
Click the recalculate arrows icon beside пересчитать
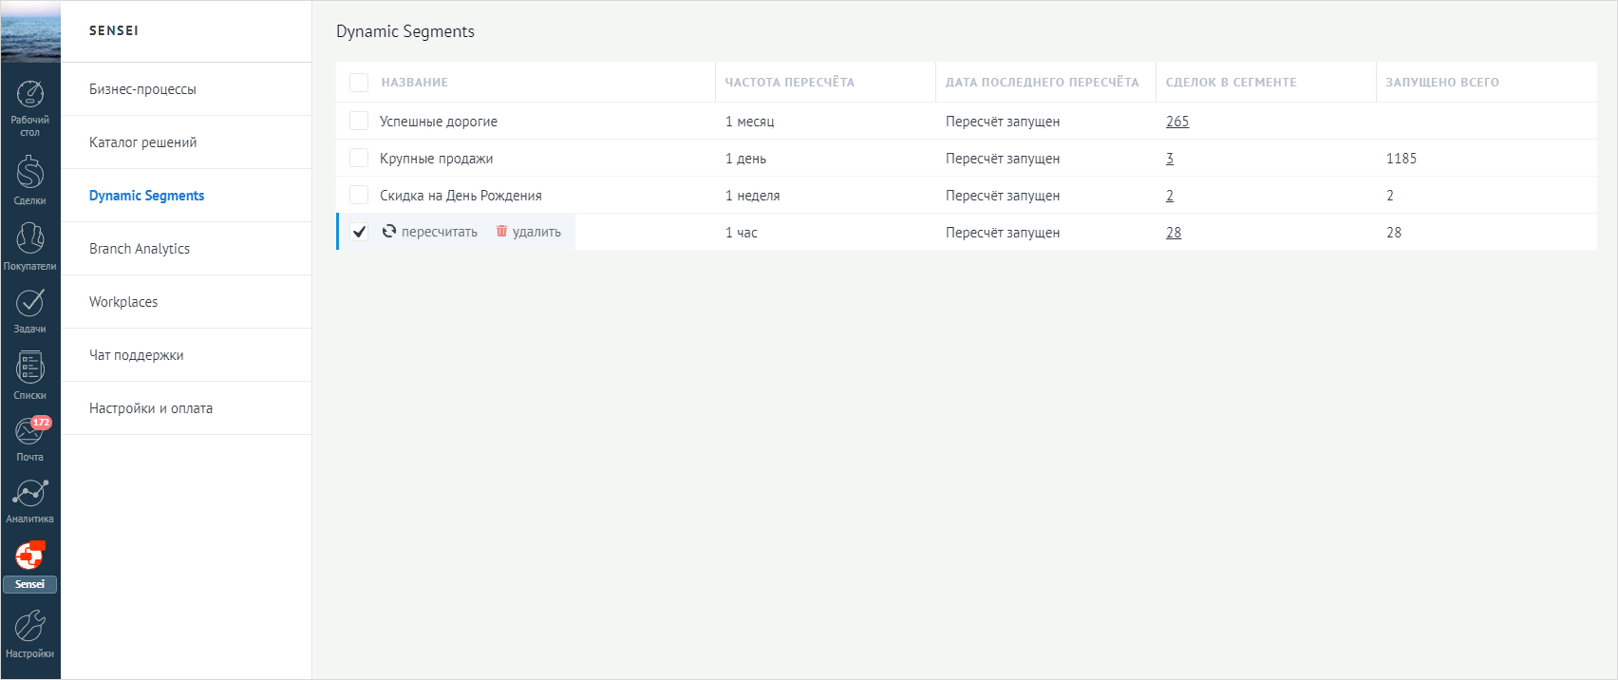point(389,231)
